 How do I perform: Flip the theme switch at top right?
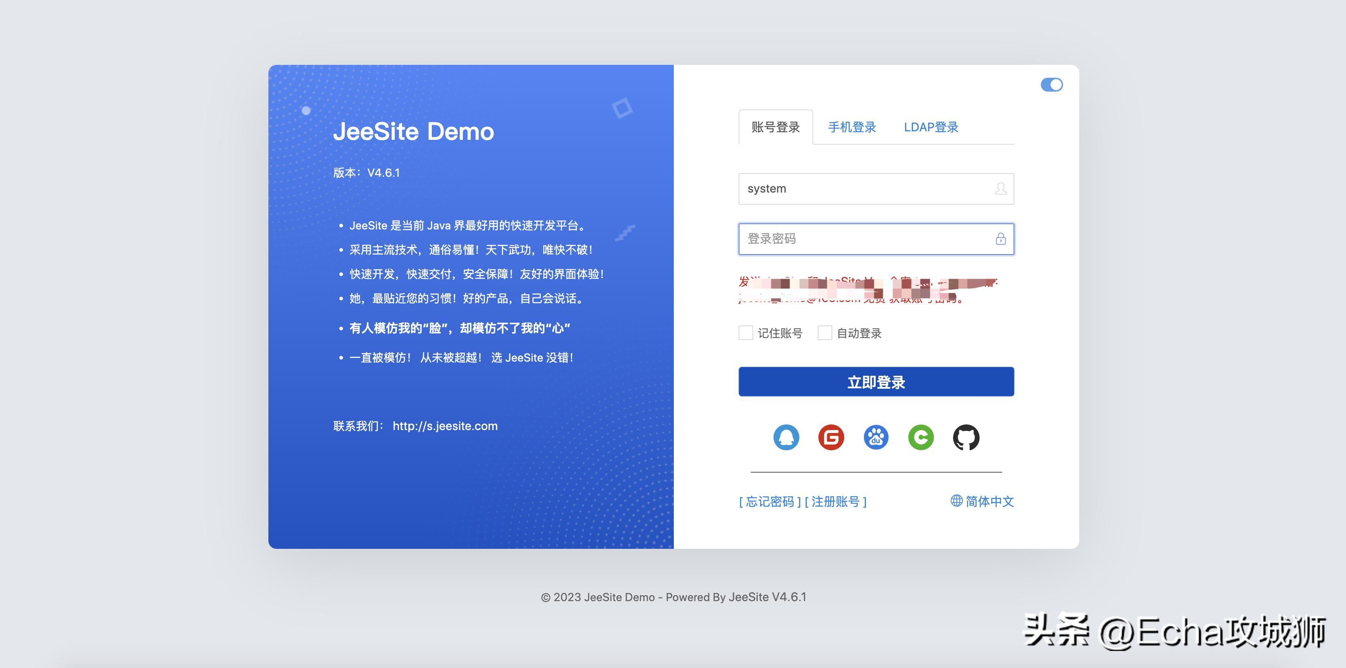click(1052, 84)
